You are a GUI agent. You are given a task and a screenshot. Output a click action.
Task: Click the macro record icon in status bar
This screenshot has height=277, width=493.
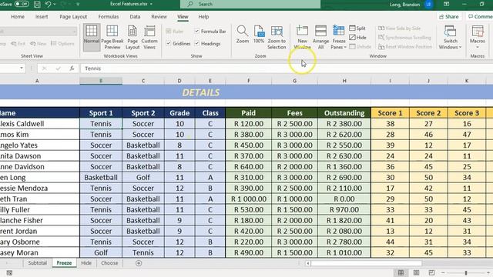tap(9, 273)
